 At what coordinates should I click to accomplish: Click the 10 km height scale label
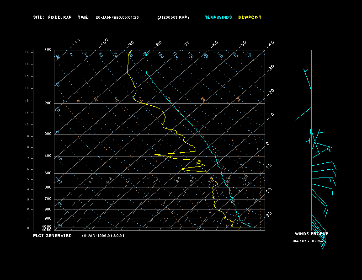[27, 124]
